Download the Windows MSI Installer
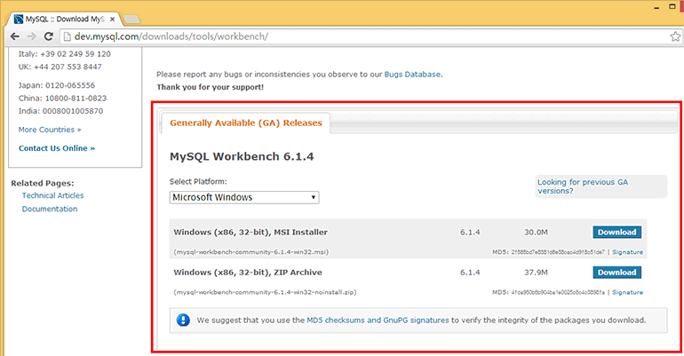 click(616, 233)
